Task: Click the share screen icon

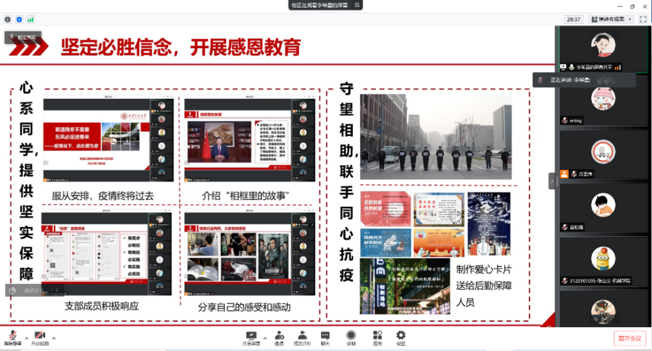Action: (251, 337)
